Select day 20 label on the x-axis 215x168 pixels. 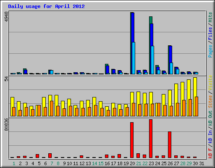point(132,163)
